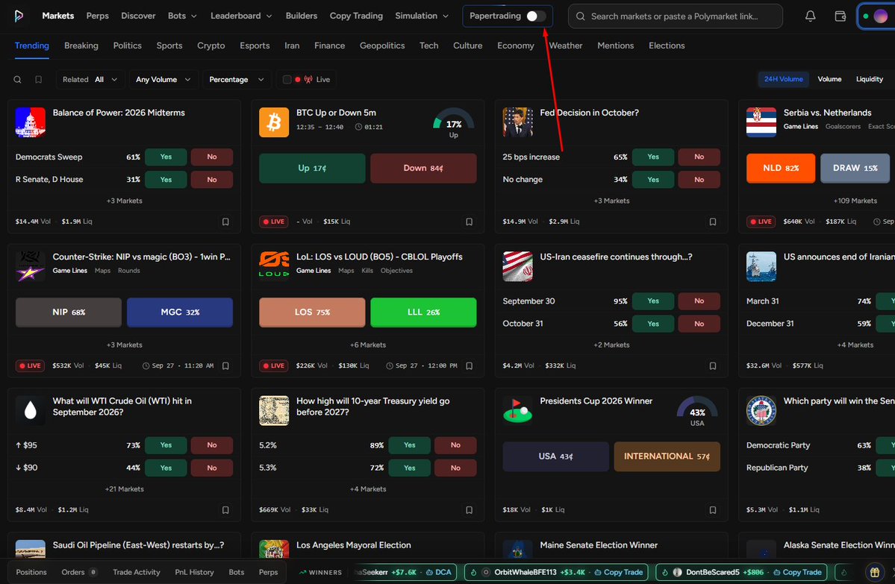Click the site logo icon
Viewport: 895px width, 584px height.
[19, 16]
